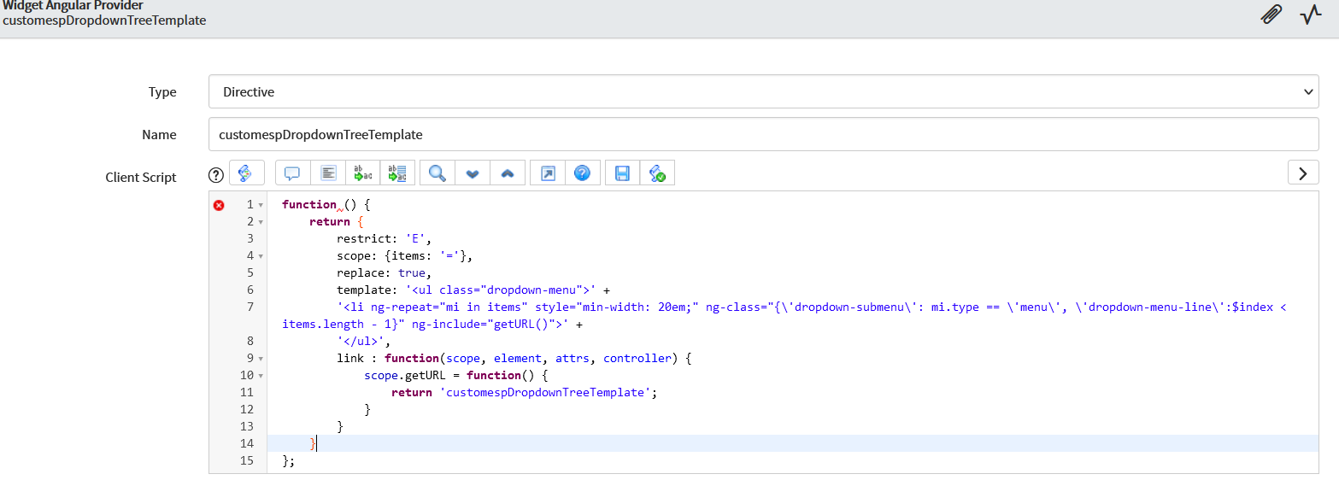Click the replace all icon
This screenshot has width=1339, height=480.
(398, 173)
